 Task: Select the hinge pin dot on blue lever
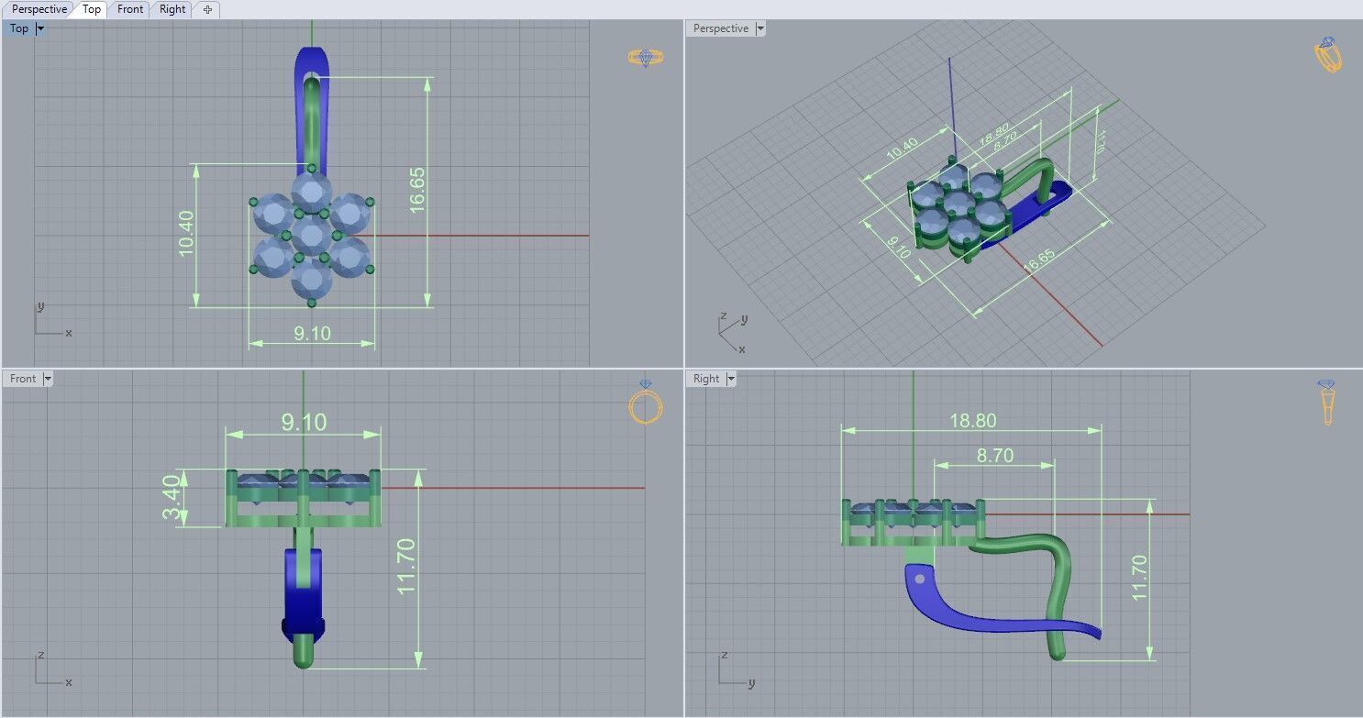(920, 579)
